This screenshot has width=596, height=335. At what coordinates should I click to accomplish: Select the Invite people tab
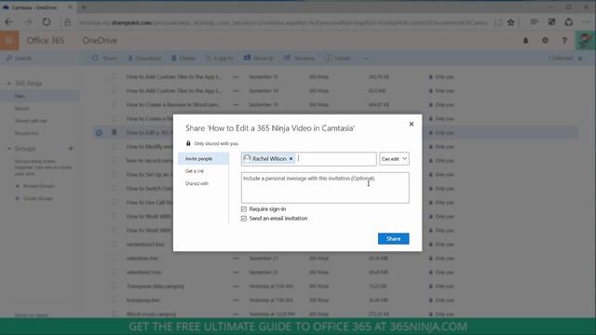point(203,159)
